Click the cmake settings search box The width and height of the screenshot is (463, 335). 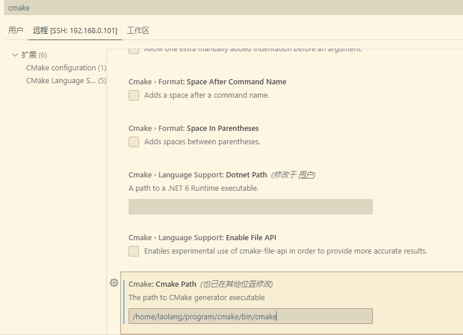pos(233,8)
